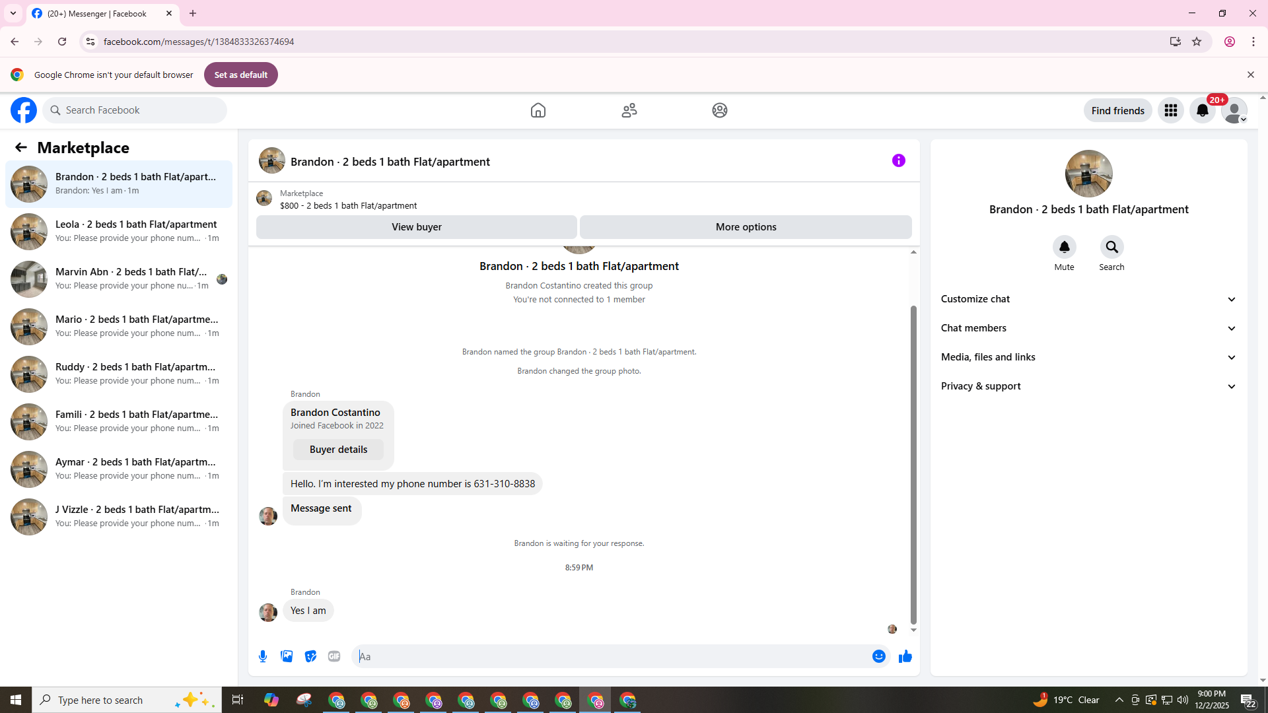Expand Chat members section

coord(1088,328)
